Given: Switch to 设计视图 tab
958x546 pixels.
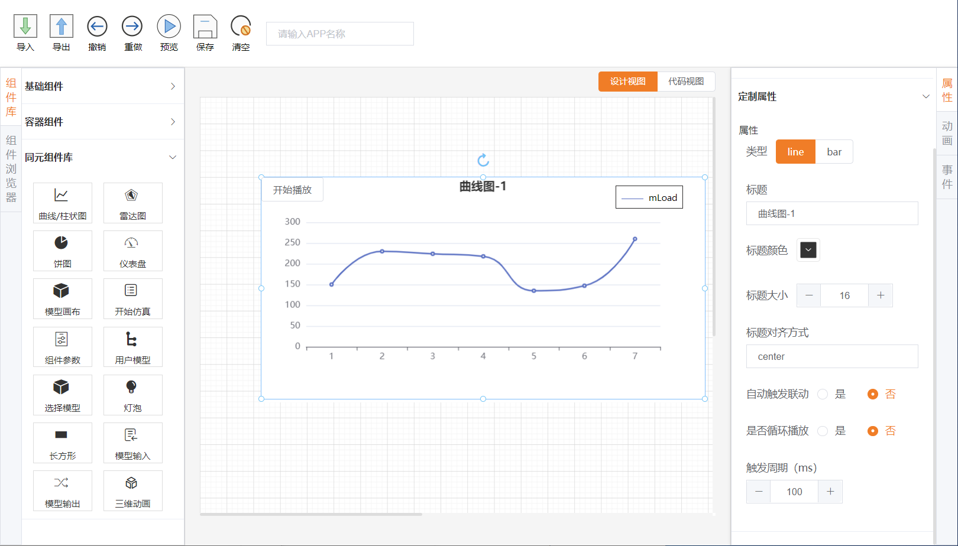Looking at the screenshot, I should 628,82.
